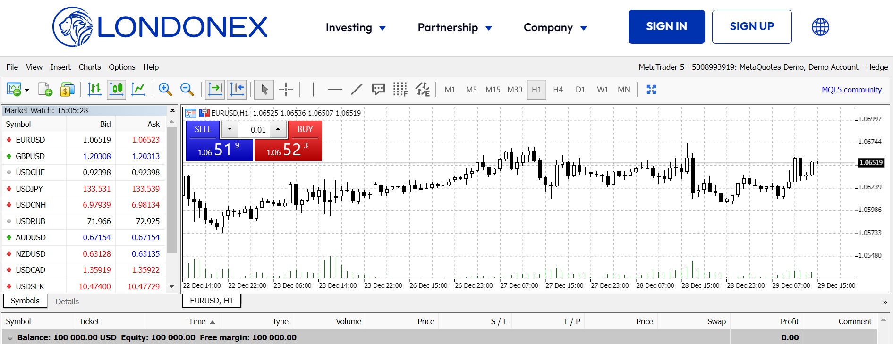Screen dimensions: 893x344
Task: Click the chart tabs scroll chevron
Action: pyautogui.click(x=885, y=302)
